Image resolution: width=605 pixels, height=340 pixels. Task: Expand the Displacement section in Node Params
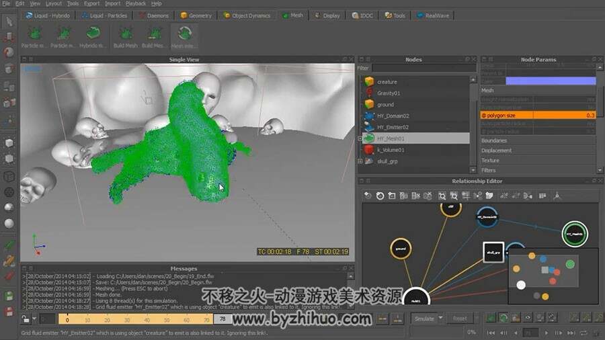tap(538, 151)
